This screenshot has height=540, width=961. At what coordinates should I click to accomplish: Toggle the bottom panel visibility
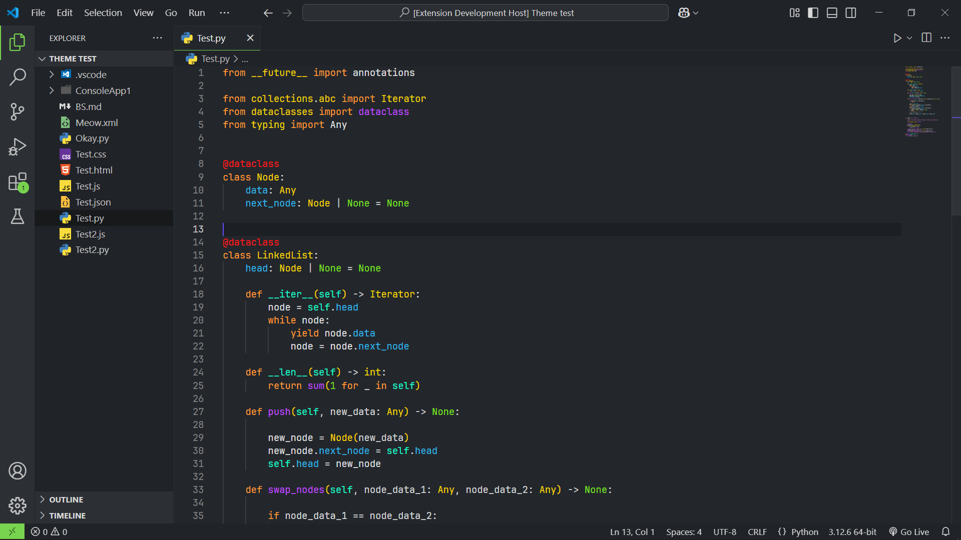(832, 13)
